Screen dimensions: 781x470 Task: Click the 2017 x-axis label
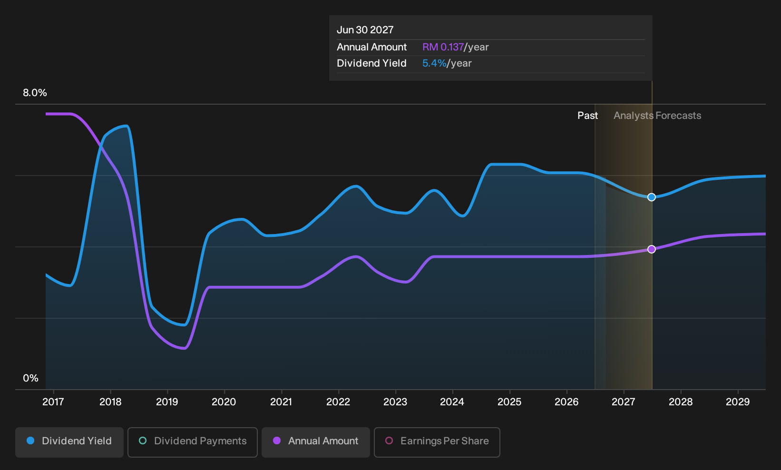click(53, 402)
